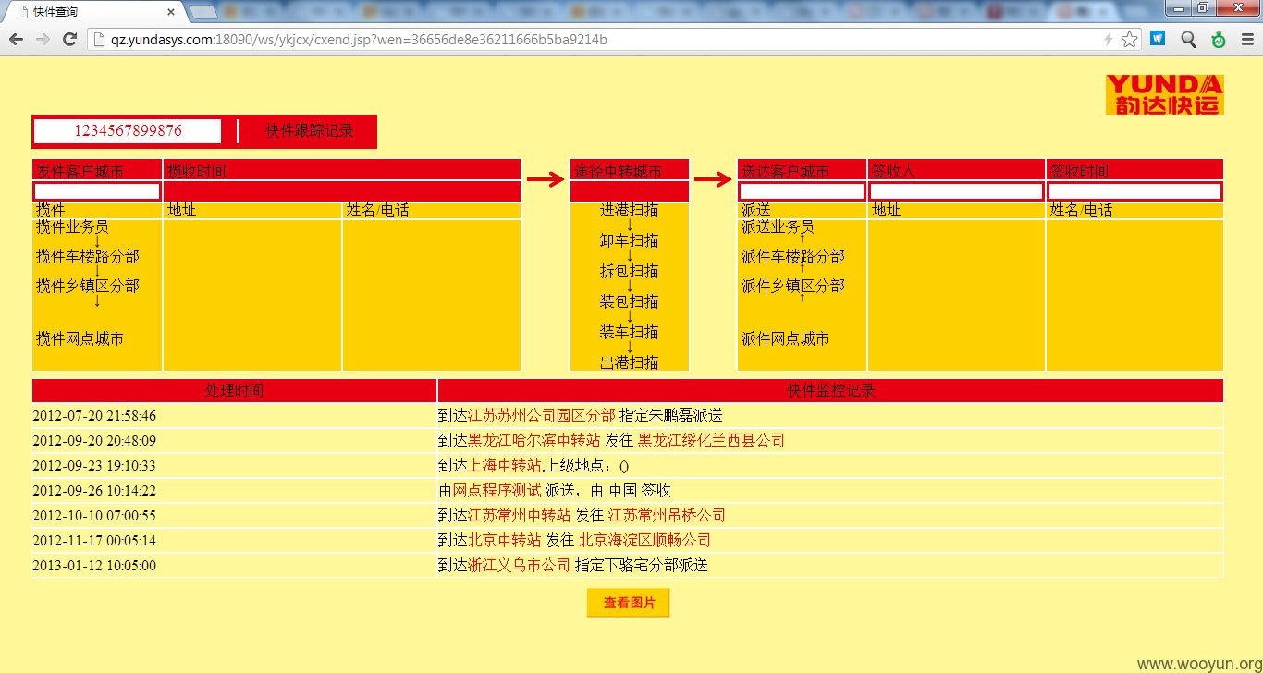Viewport: 1263px width, 673px height.
Task: Open the 江苏苏州公司园区分部 link
Action: click(542, 415)
